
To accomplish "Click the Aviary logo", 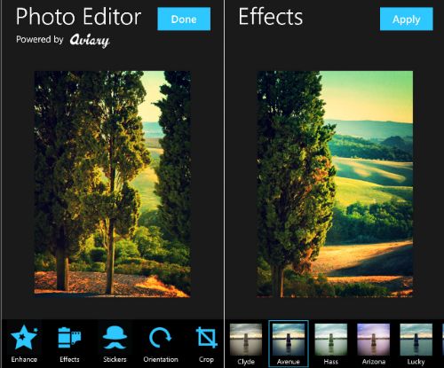I will 90,41.
